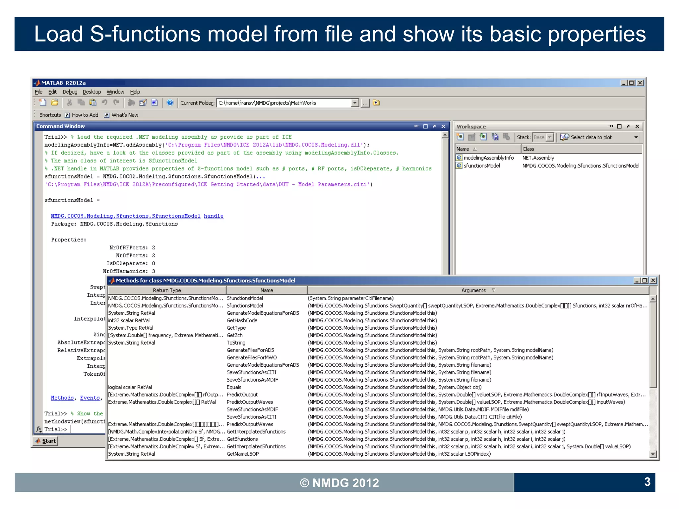Click the New Variable icon in Workspace
Image resolution: width=679 pixels, height=509 pixels.
[x=460, y=137]
